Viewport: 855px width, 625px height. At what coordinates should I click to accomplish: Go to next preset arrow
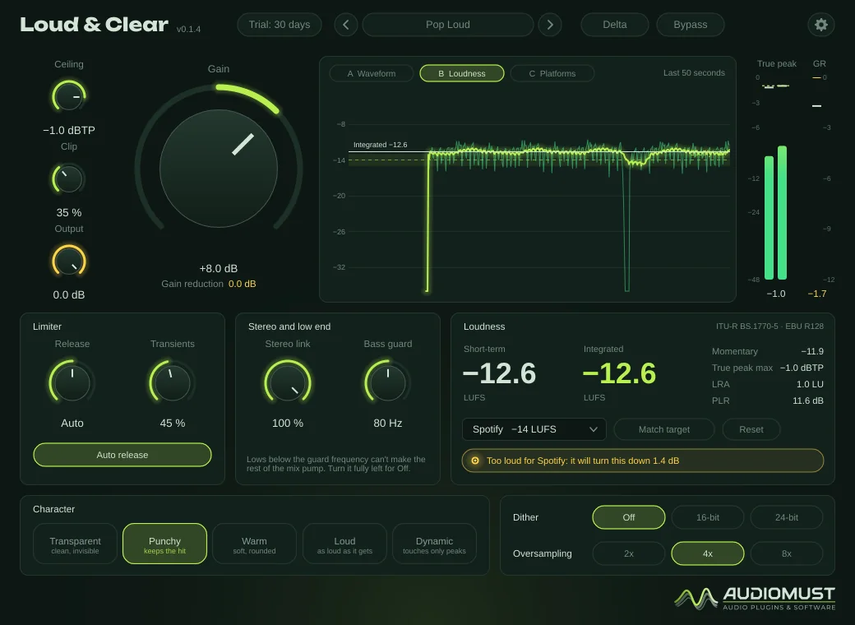click(x=550, y=25)
